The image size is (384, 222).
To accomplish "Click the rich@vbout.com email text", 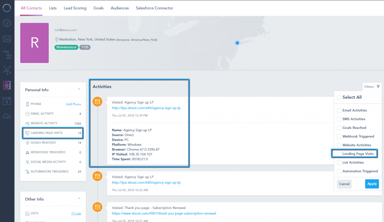I will [66, 30].
